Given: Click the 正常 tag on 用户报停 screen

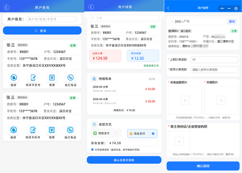Looking at the screenshot, I should tap(234, 31).
